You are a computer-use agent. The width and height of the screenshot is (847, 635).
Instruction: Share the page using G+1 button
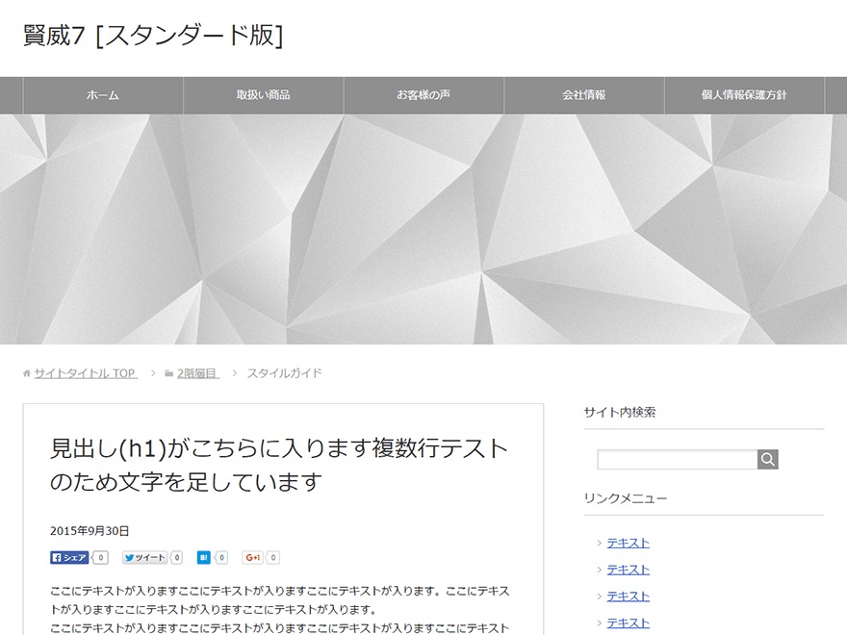point(253,558)
